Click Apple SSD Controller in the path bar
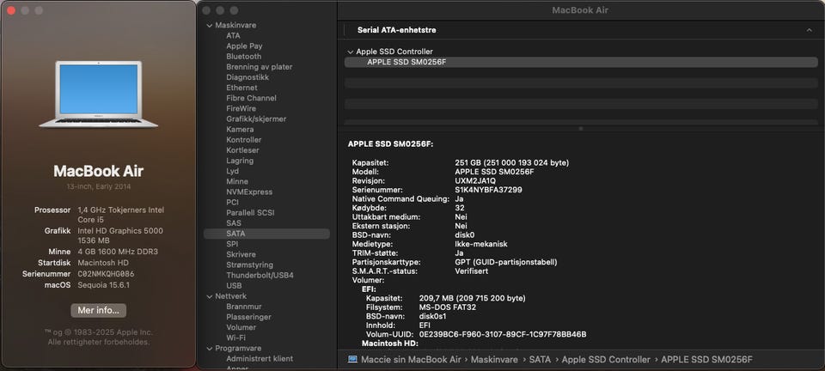 point(606,359)
